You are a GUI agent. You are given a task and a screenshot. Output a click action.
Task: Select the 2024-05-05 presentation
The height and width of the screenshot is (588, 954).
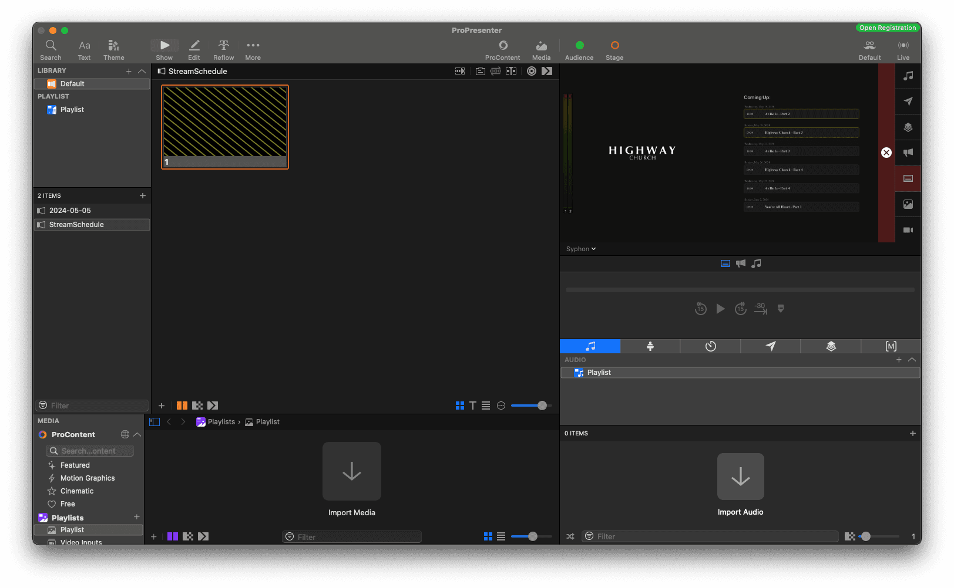coord(92,211)
